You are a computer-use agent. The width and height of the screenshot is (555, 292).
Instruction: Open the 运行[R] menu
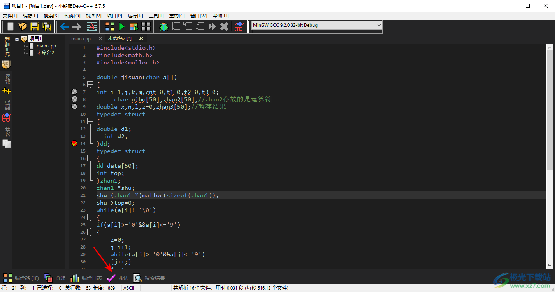(x=135, y=16)
